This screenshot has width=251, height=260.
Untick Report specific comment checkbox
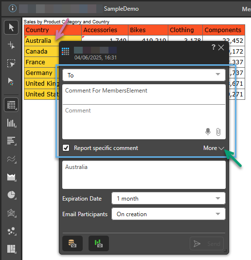click(x=66, y=148)
